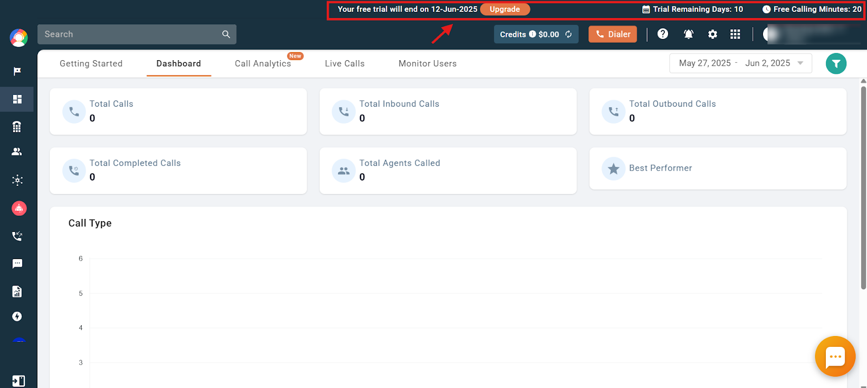This screenshot has width=867, height=388.
Task: Open the dial pad icon in the sidebar
Action: point(17,127)
